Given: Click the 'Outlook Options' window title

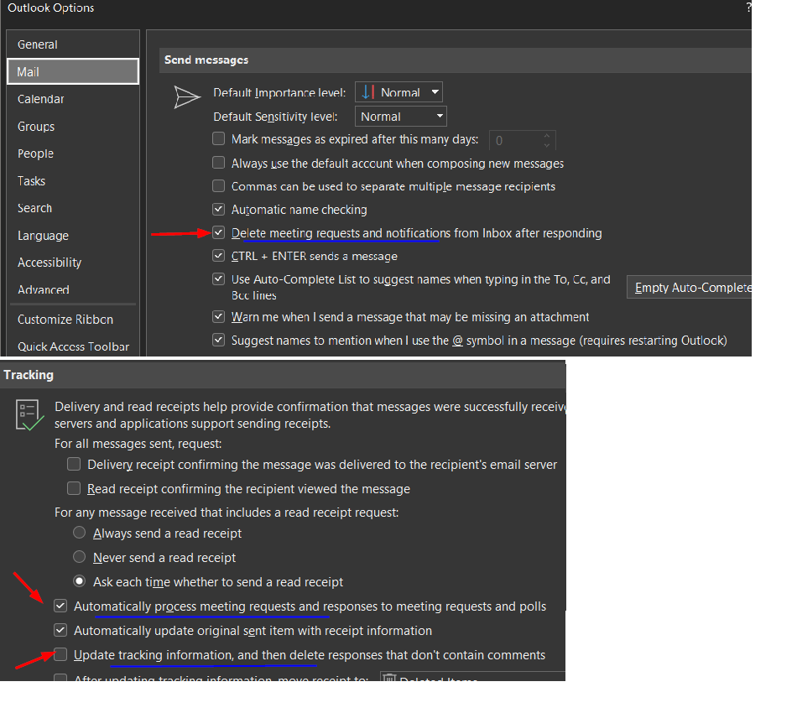Looking at the screenshot, I should click(x=51, y=8).
